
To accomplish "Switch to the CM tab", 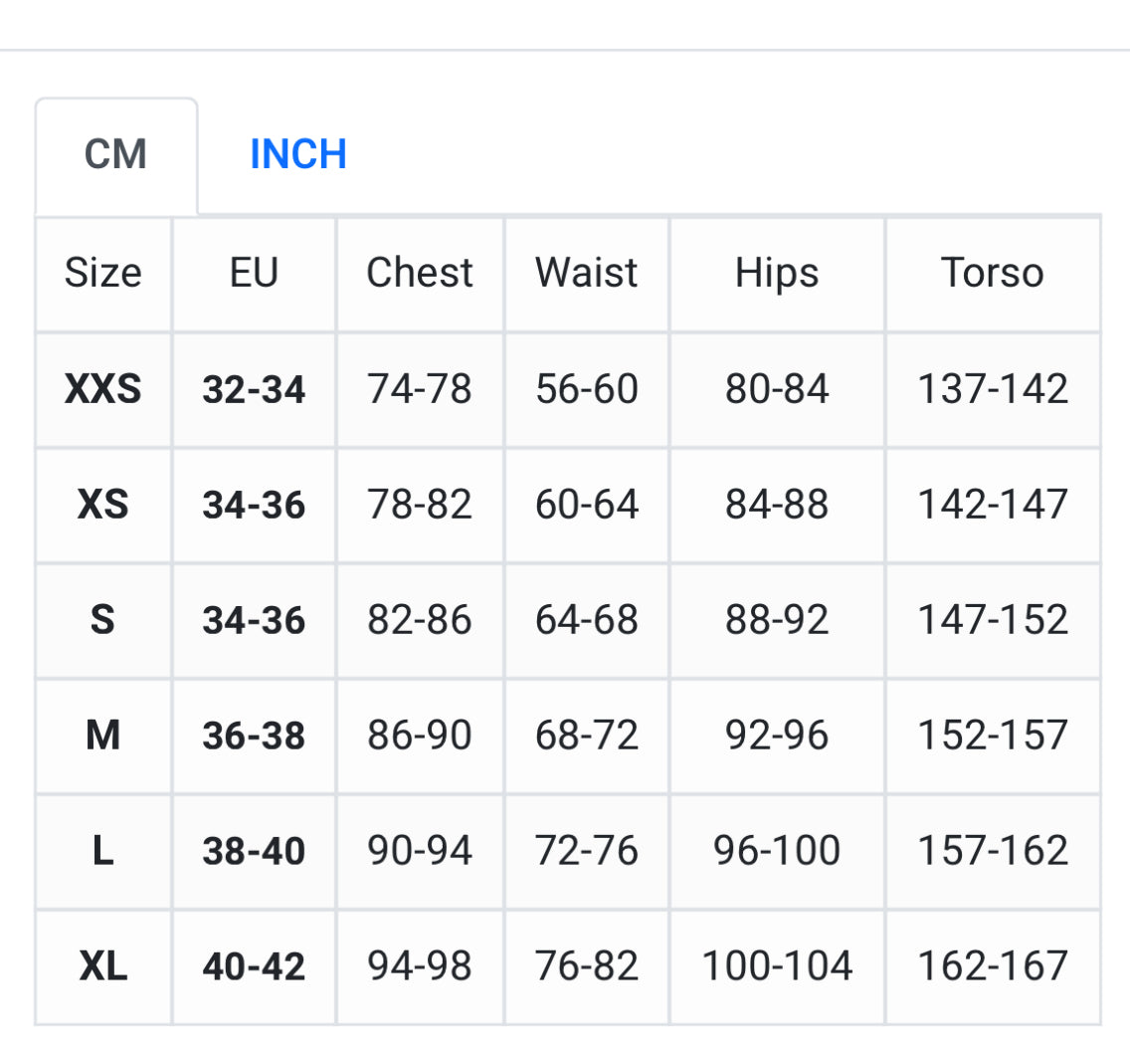I will 116,155.
